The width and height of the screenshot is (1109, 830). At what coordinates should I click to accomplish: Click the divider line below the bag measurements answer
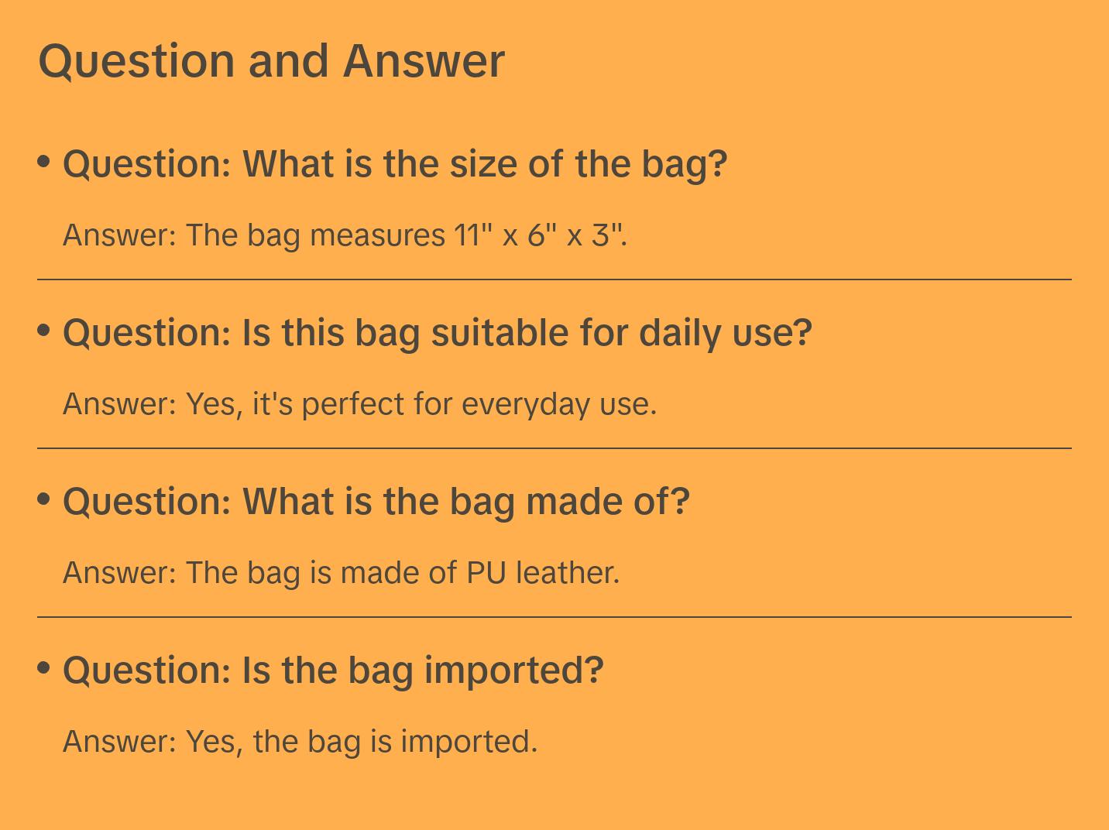[x=554, y=279]
